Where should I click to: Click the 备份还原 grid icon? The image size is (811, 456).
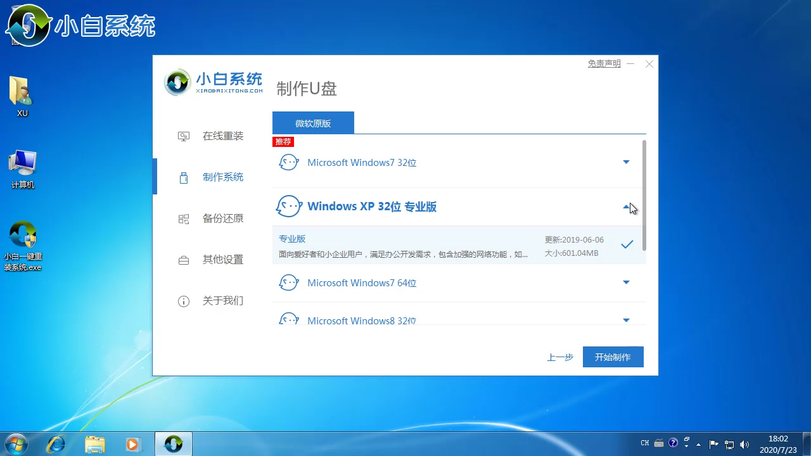tap(184, 219)
